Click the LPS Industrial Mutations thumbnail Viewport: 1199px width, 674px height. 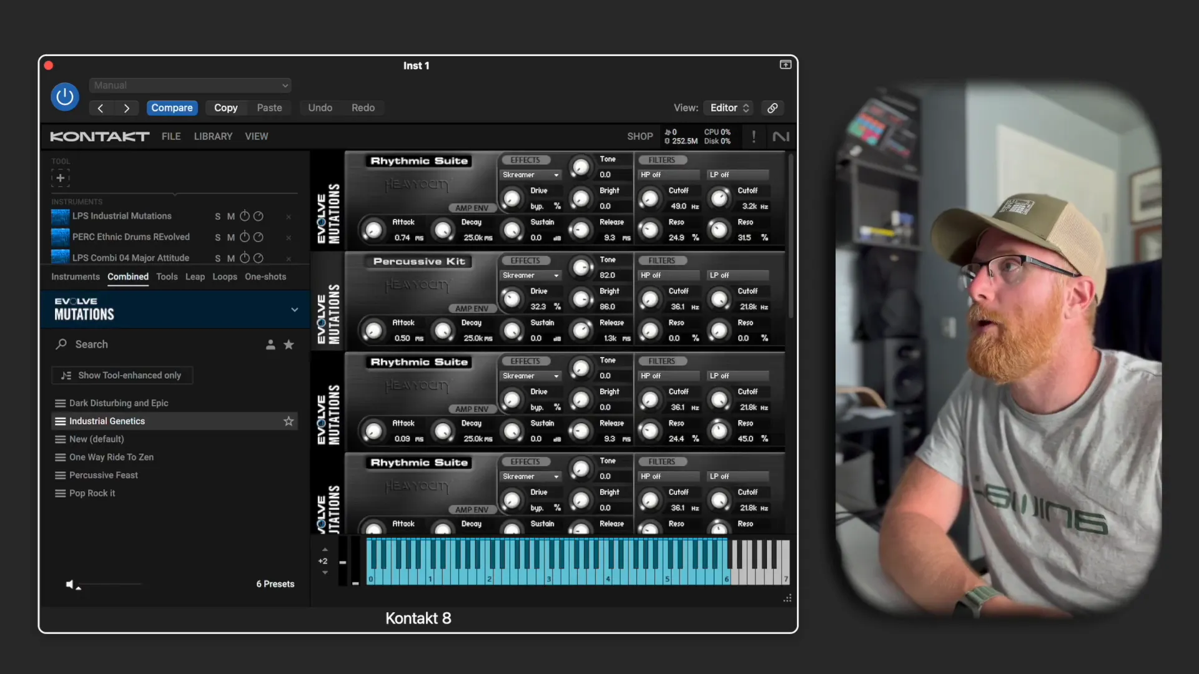coord(60,217)
